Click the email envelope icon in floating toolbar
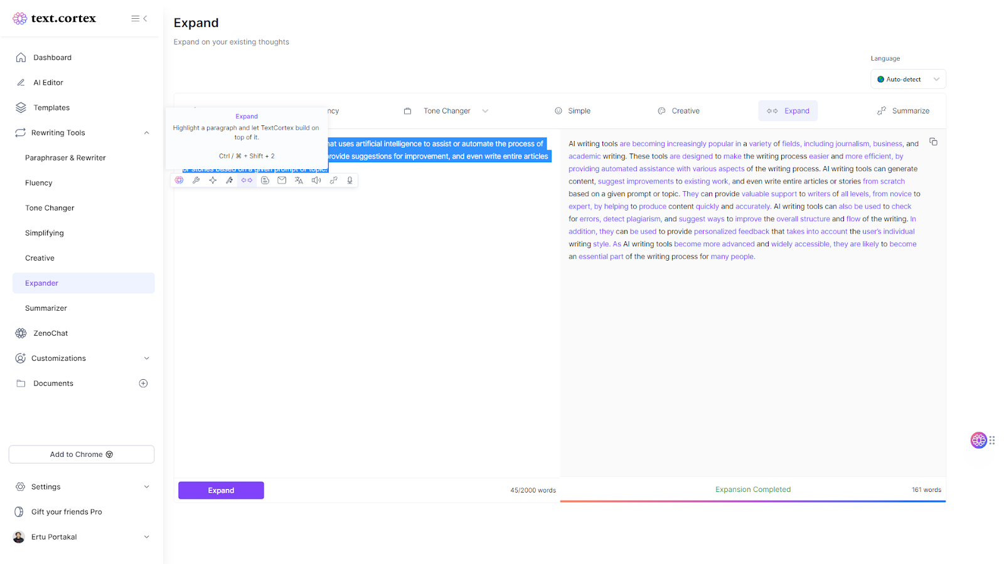 (x=282, y=180)
